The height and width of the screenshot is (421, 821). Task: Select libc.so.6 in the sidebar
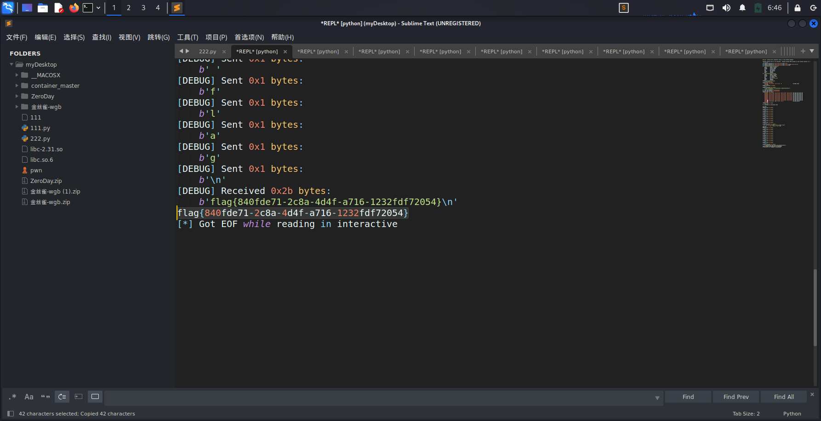pos(41,159)
